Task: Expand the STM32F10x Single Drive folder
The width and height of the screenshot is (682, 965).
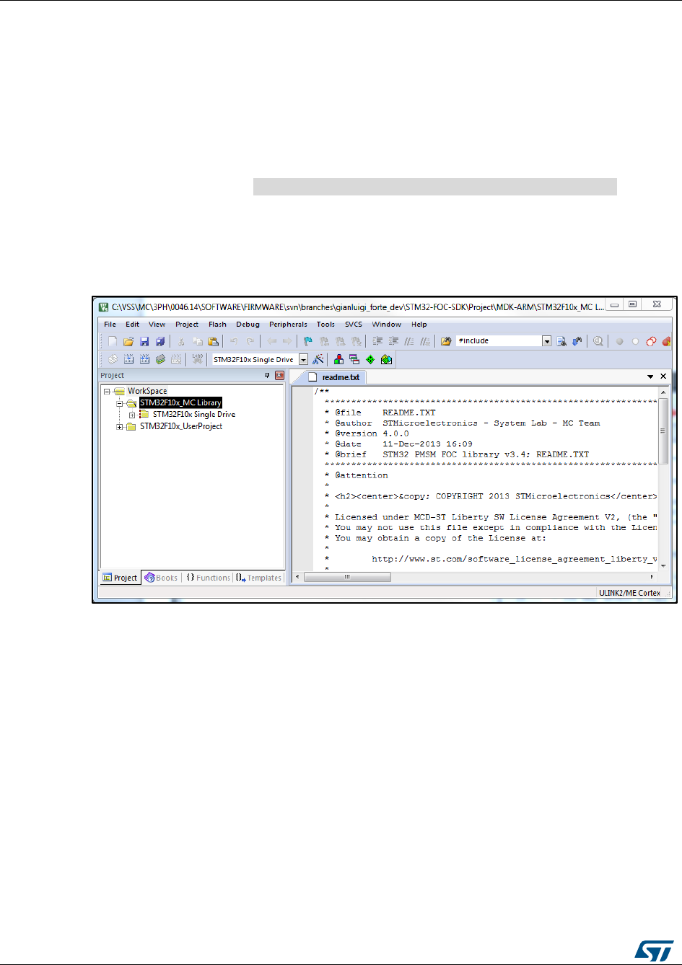Action: pyautogui.click(x=132, y=415)
